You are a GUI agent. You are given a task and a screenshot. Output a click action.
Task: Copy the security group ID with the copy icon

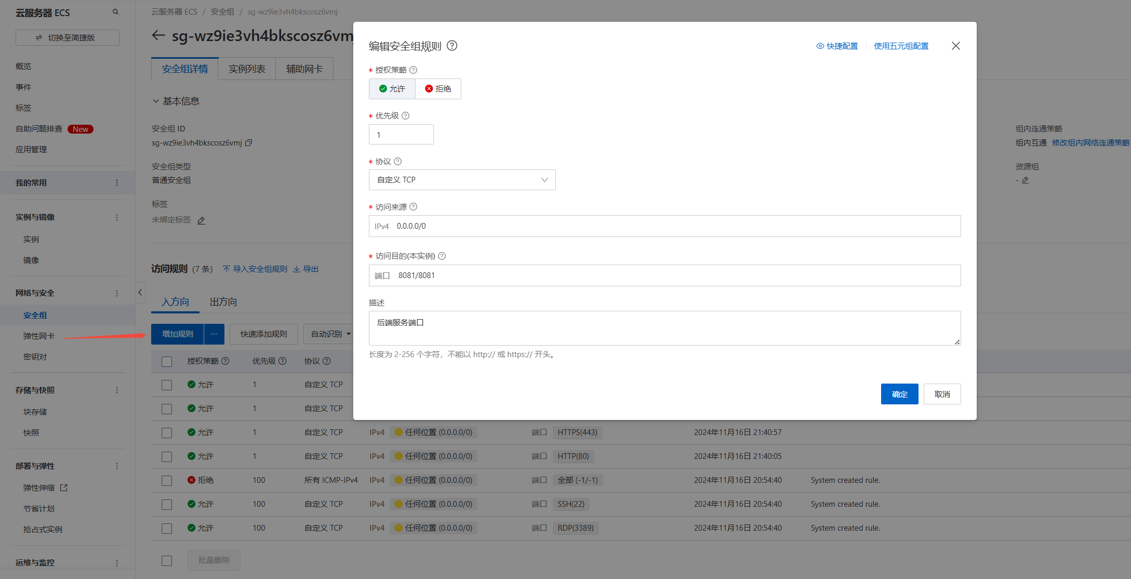point(248,142)
